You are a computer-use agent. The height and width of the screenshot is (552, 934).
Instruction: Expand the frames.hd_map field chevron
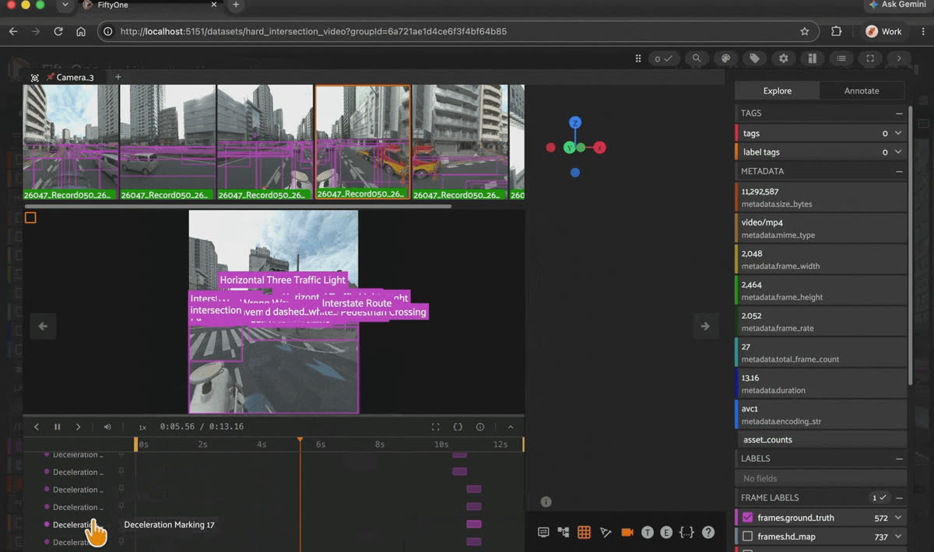[x=898, y=536]
